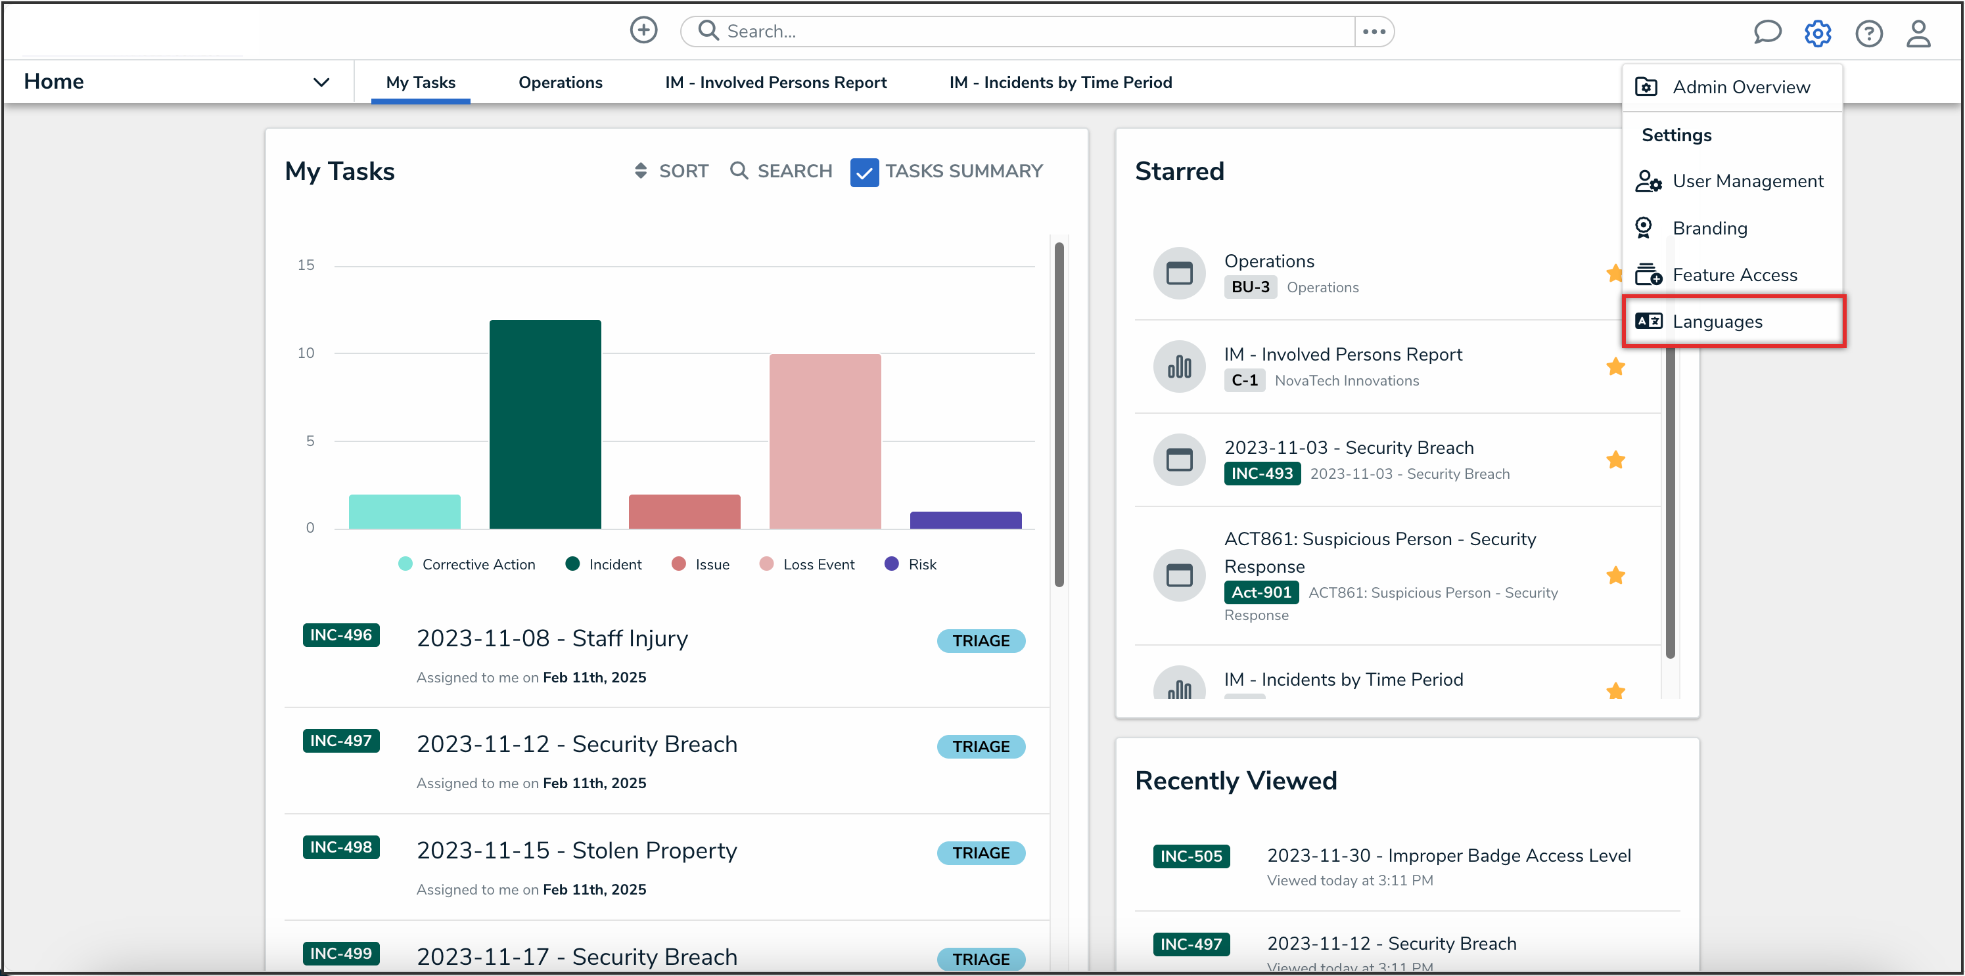Open the help question mark icon
The height and width of the screenshot is (976, 1965).
(1868, 33)
